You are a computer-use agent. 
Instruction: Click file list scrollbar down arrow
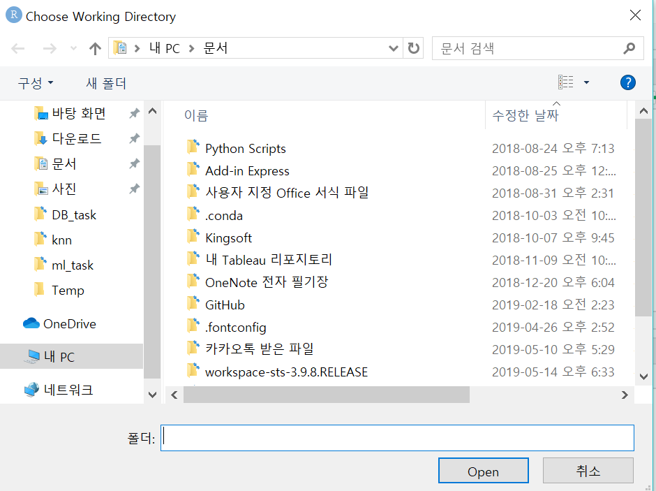point(643,376)
